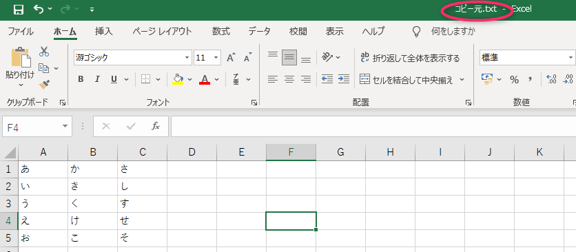Click the formula bar cancel X
Image resolution: width=576 pixels, height=252 pixels.
click(106, 127)
